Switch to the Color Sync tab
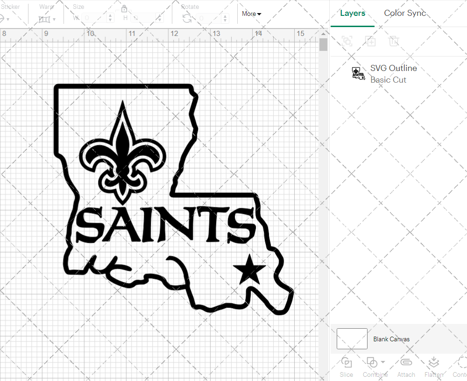 pyautogui.click(x=405, y=13)
